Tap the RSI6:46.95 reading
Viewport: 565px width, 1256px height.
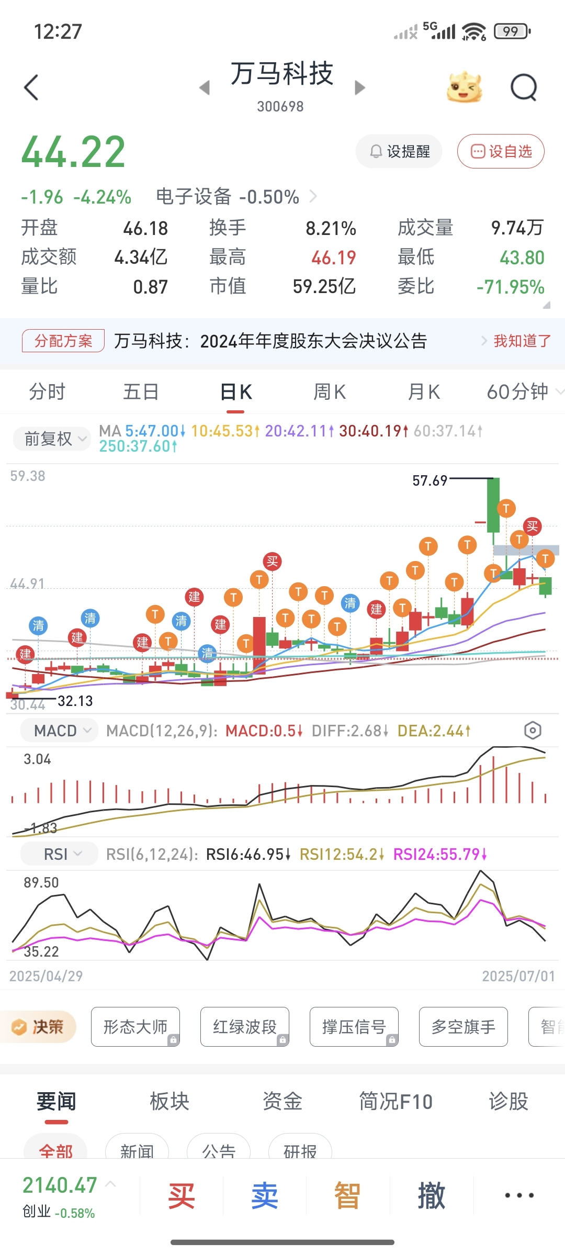[x=248, y=854]
